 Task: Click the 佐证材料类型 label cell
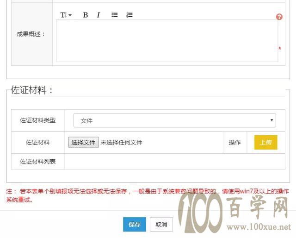38,120
